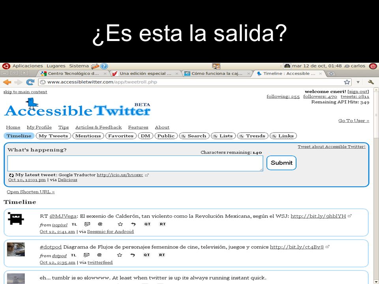The image size is (379, 284).
Task: Open the Search tools tab
Action: [194, 136]
